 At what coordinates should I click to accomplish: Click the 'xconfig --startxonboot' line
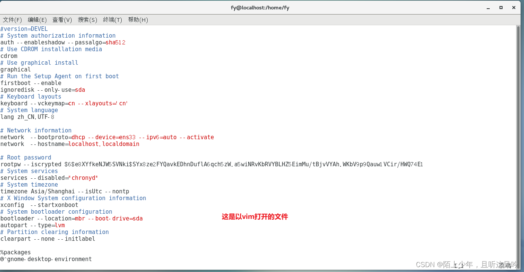39,205
